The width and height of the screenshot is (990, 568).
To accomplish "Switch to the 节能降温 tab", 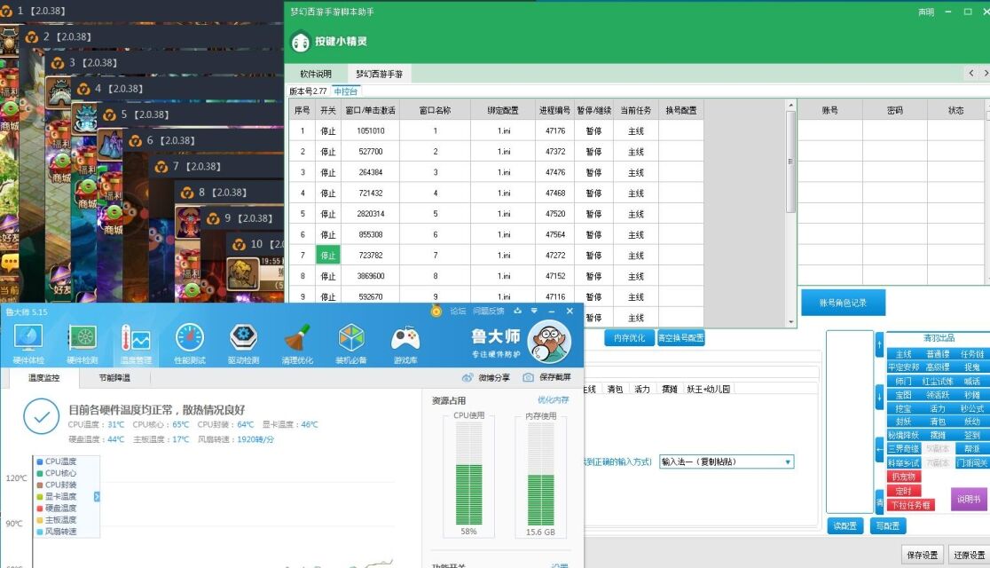I will [114, 378].
